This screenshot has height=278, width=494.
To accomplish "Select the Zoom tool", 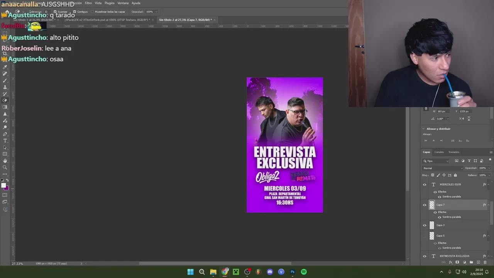I will coord(5,167).
